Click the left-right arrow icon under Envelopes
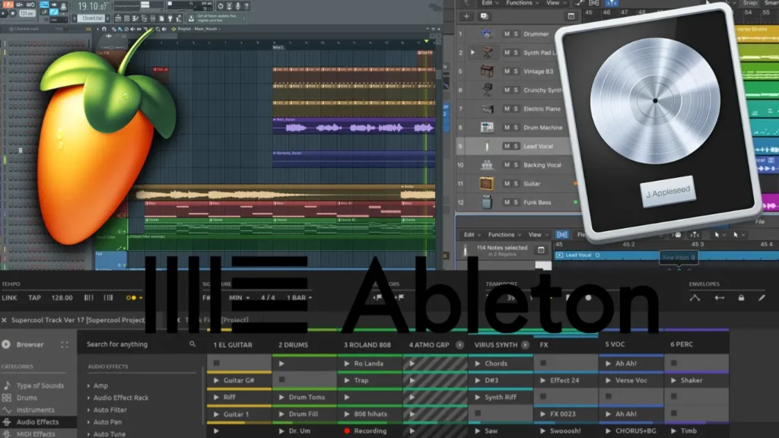This screenshot has width=779, height=438. [x=719, y=297]
